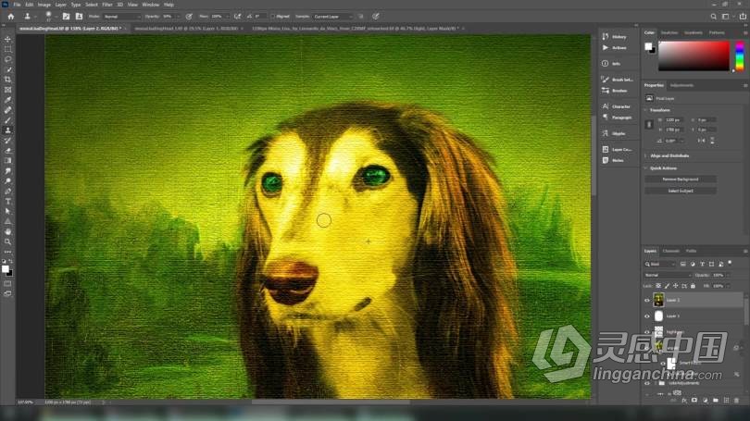Open the Sample Current Layer dropdown
750x421 pixels.
click(x=333, y=17)
